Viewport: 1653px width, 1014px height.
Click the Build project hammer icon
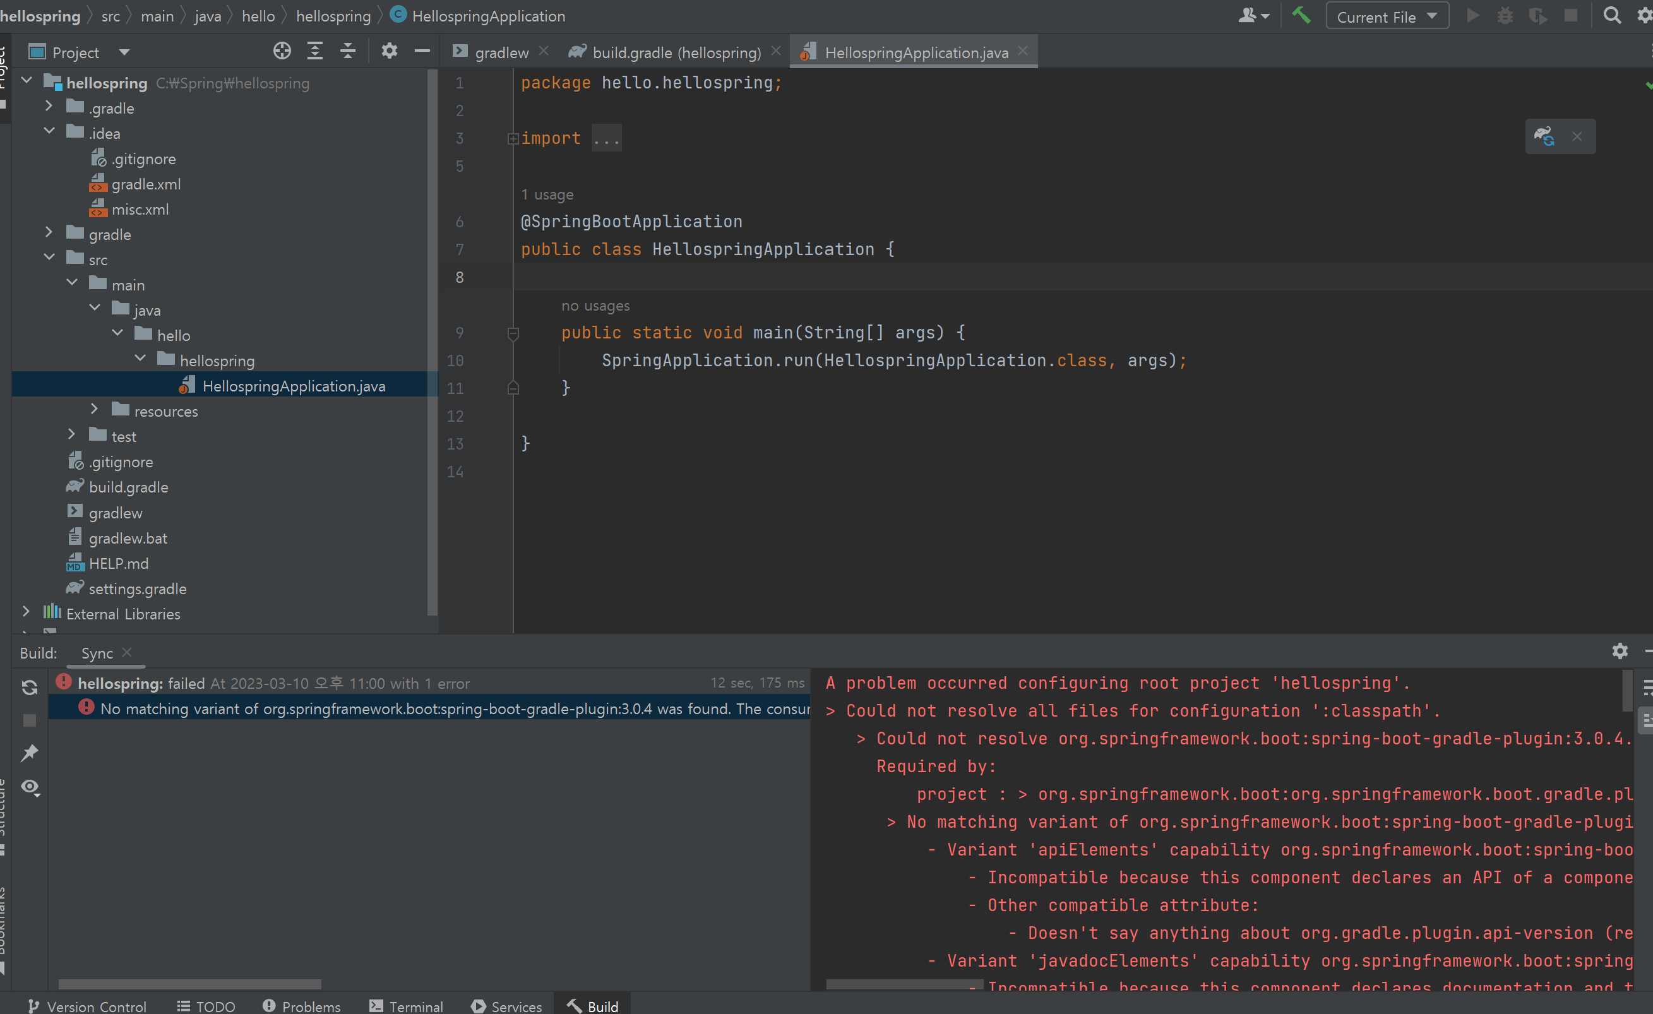pos(1301,15)
